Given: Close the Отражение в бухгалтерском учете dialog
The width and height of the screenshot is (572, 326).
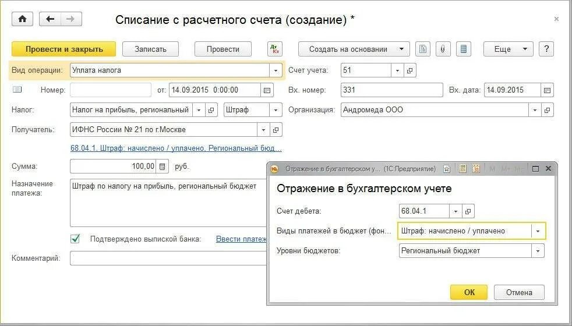Looking at the screenshot, I should pyautogui.click(x=548, y=168).
